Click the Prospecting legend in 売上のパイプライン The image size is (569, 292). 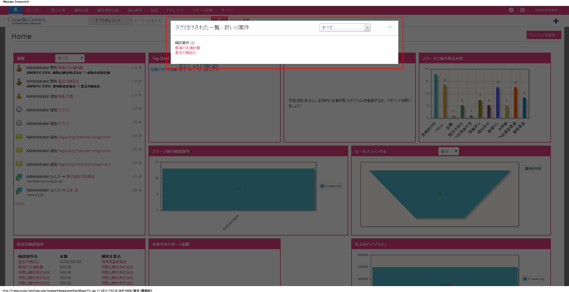(x=533, y=279)
